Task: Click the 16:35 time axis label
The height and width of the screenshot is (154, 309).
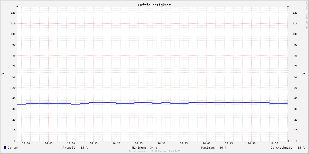Action: click(184, 143)
